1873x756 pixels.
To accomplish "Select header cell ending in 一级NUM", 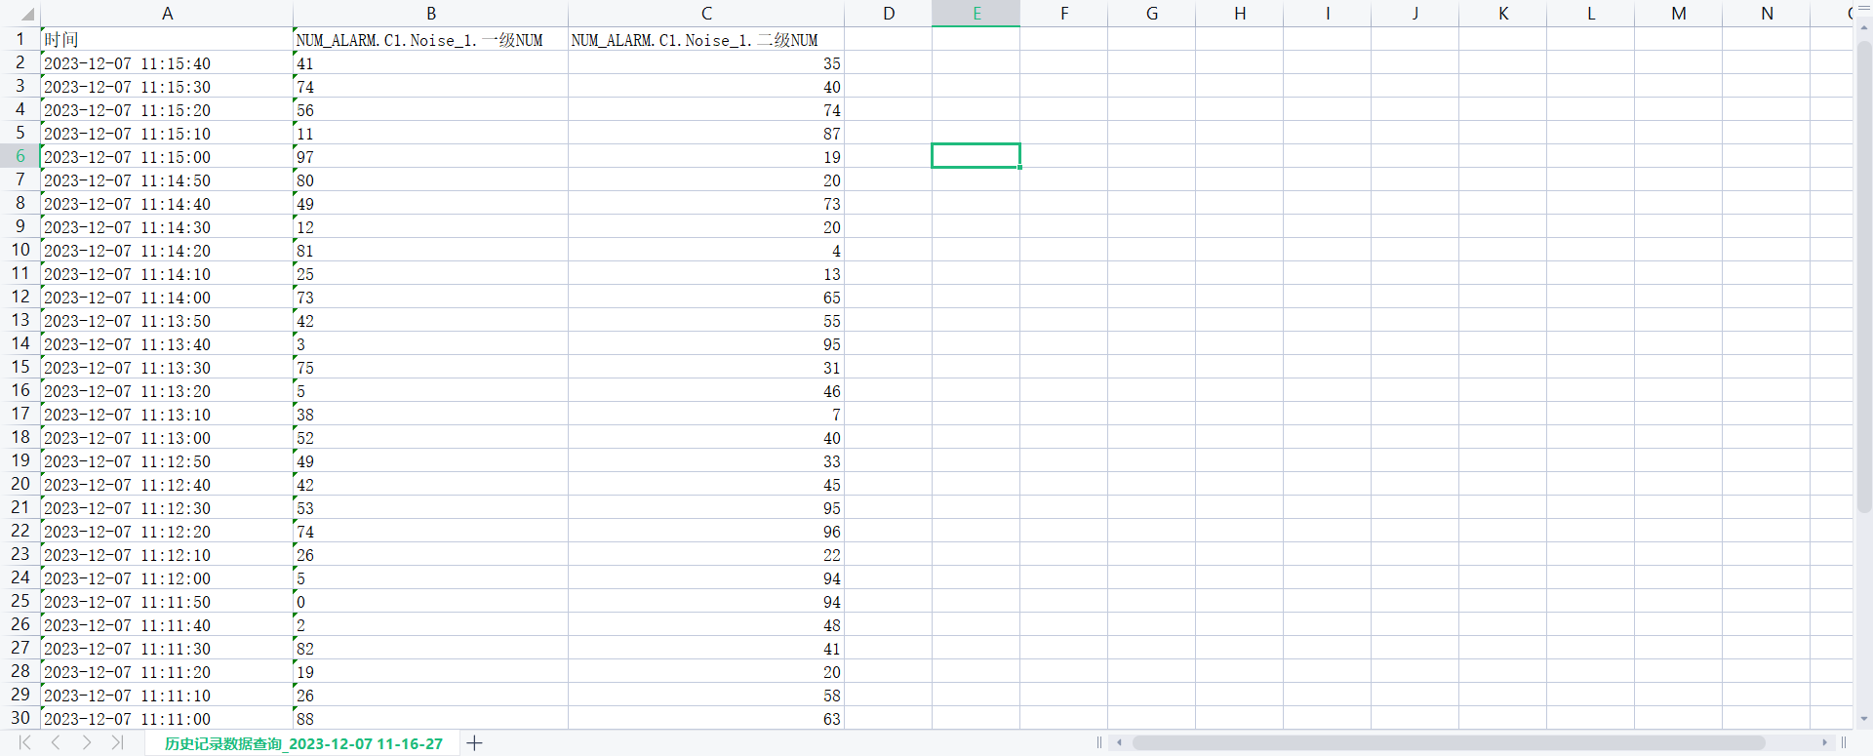I will (x=431, y=39).
